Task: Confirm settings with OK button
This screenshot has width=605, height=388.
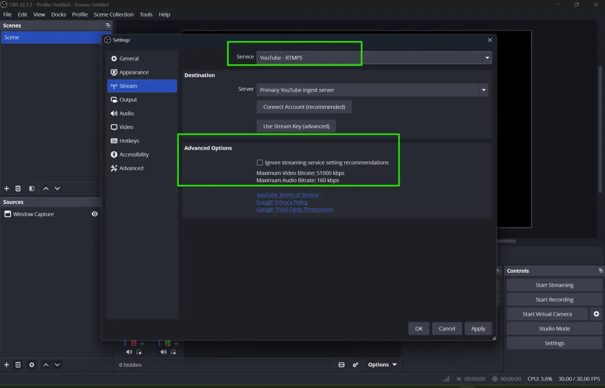Action: pos(419,328)
